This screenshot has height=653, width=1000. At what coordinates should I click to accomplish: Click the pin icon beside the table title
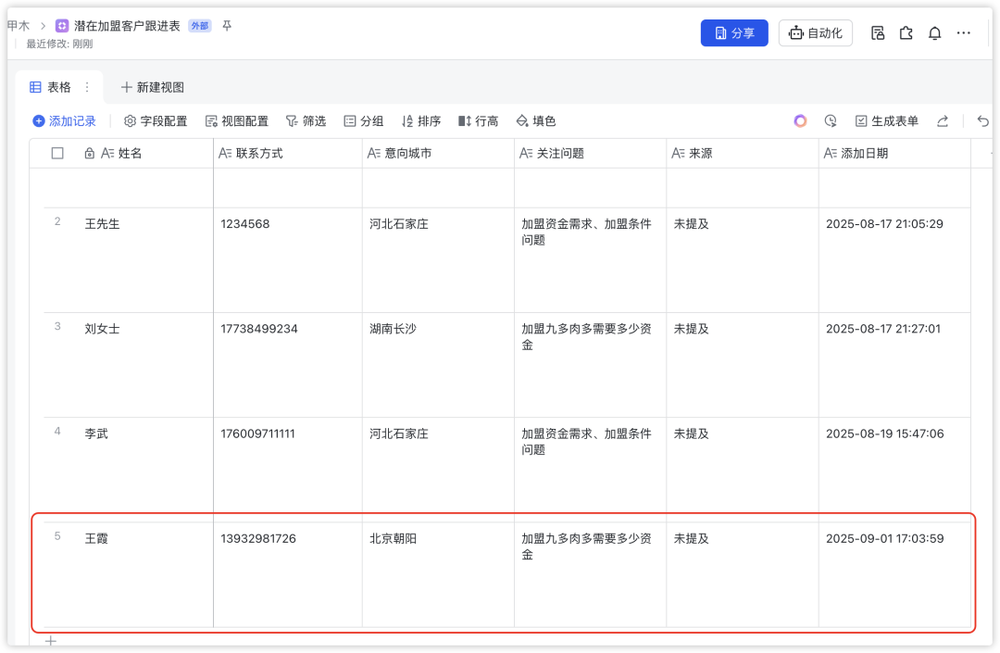click(227, 26)
